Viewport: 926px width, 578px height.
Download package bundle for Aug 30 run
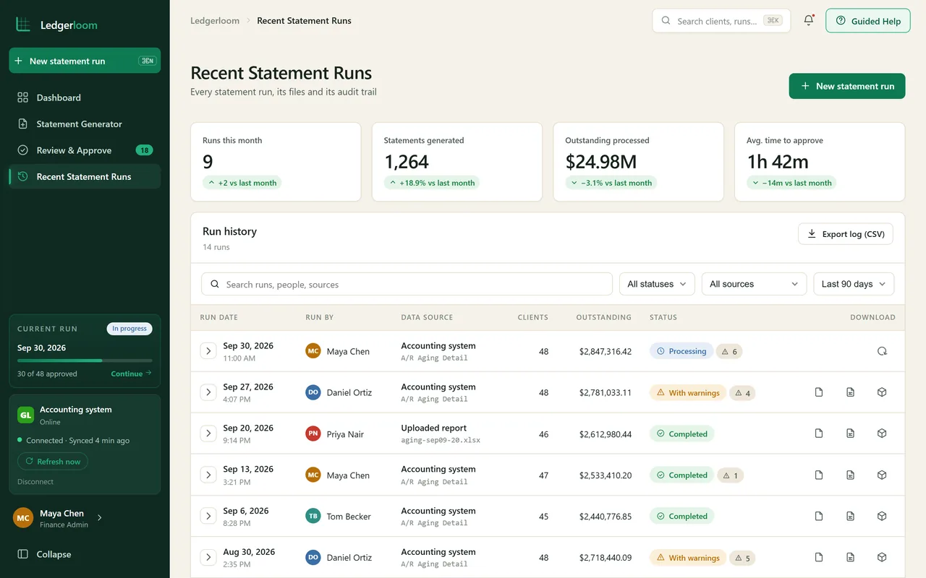[x=882, y=557]
